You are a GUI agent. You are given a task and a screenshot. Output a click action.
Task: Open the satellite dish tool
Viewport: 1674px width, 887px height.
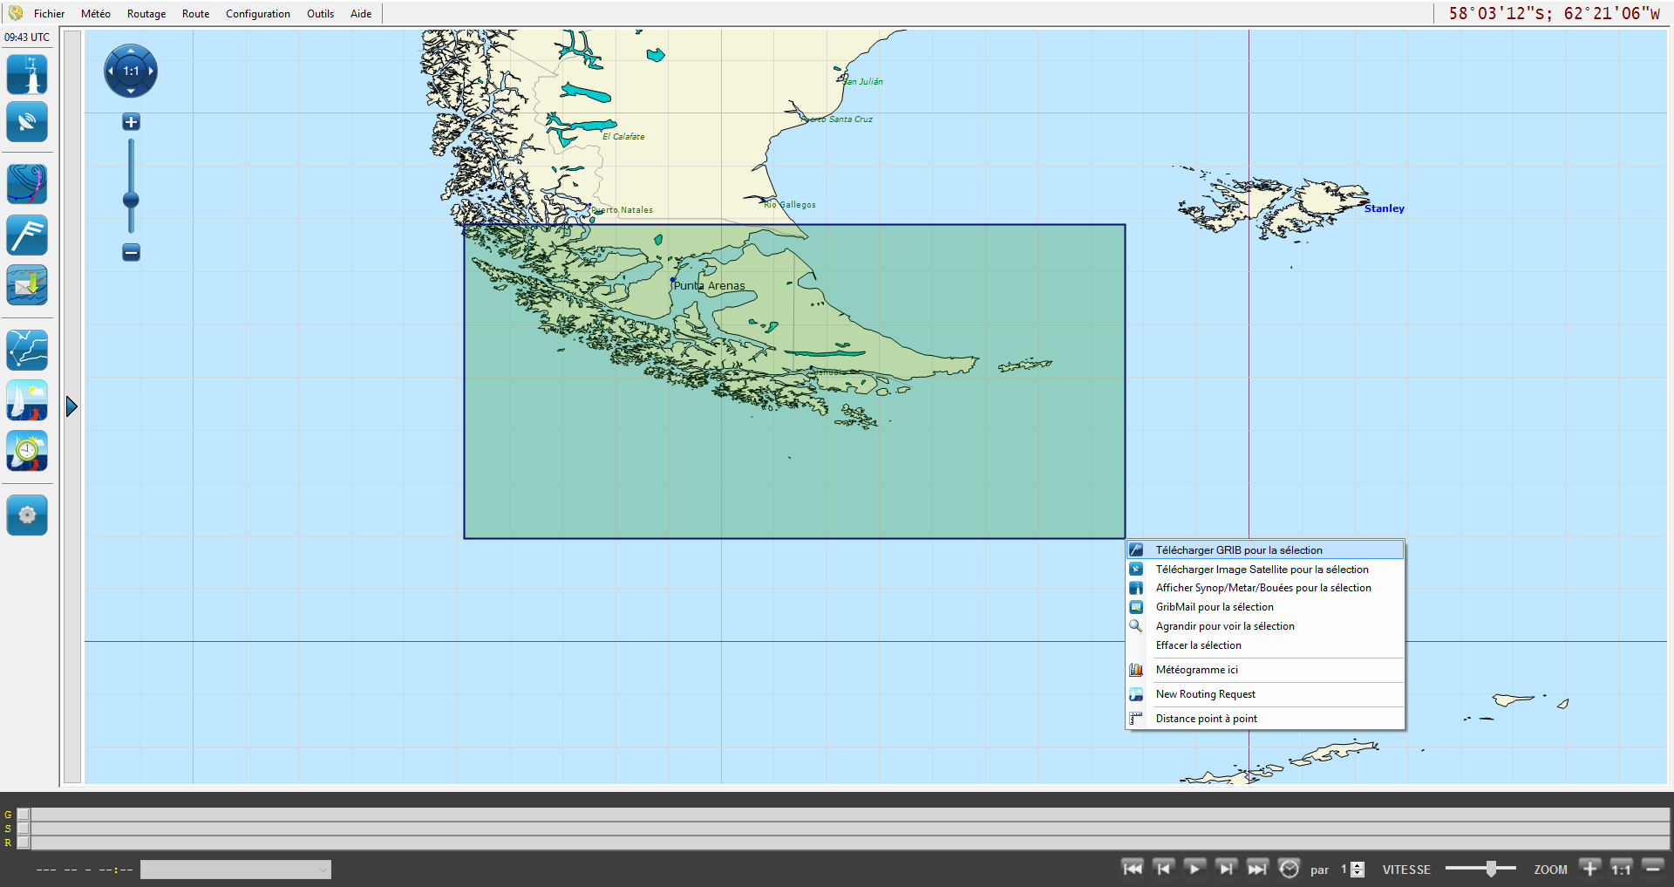tap(27, 122)
